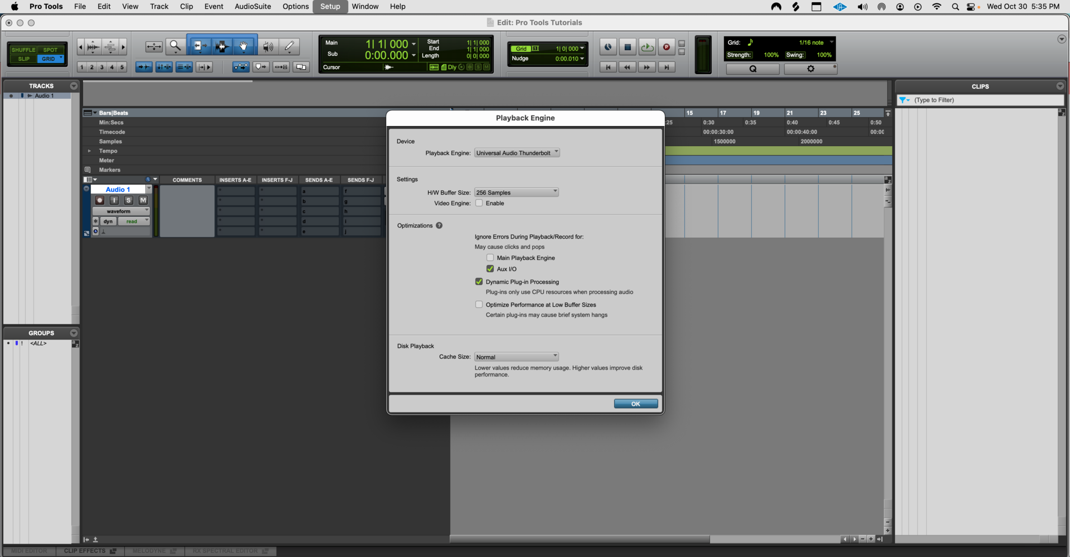
Task: Open the AudioSuite menu
Action: click(252, 7)
